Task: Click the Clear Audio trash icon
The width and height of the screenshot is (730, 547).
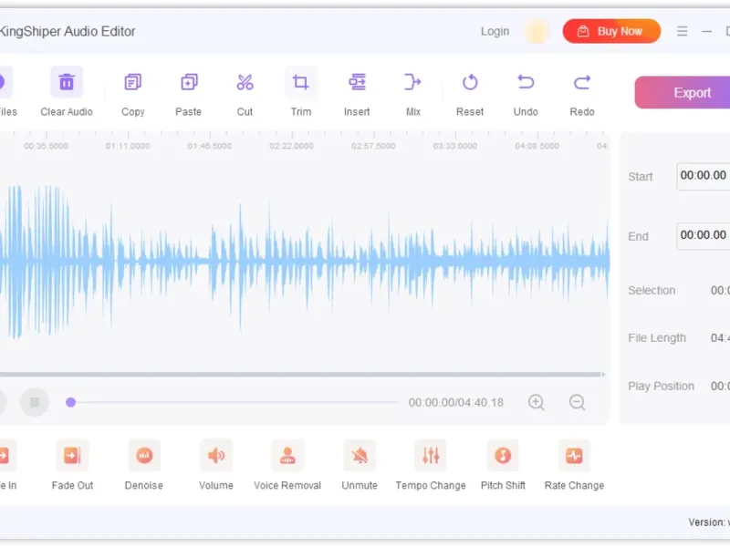Action: point(67,82)
